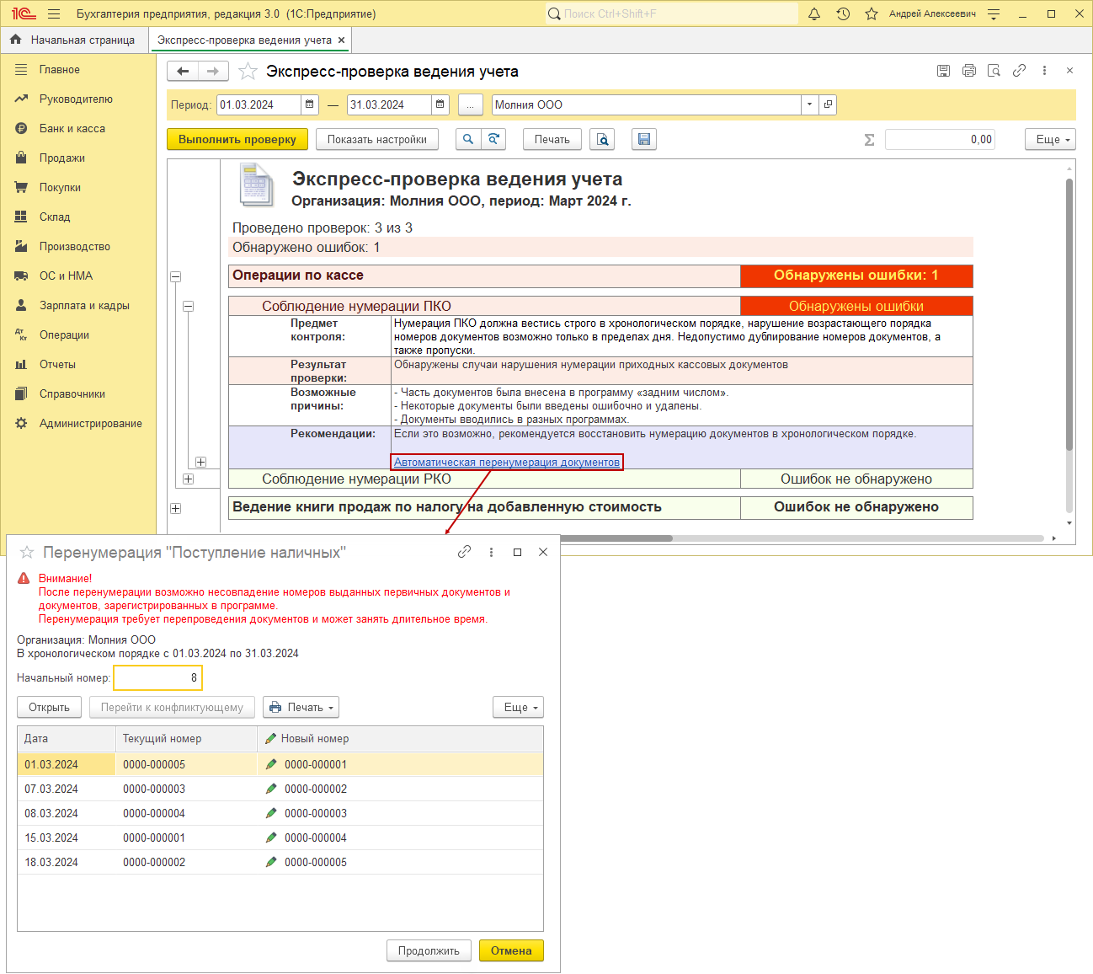Save report with diskette icon
This screenshot has height=974, width=1093.
(644, 139)
